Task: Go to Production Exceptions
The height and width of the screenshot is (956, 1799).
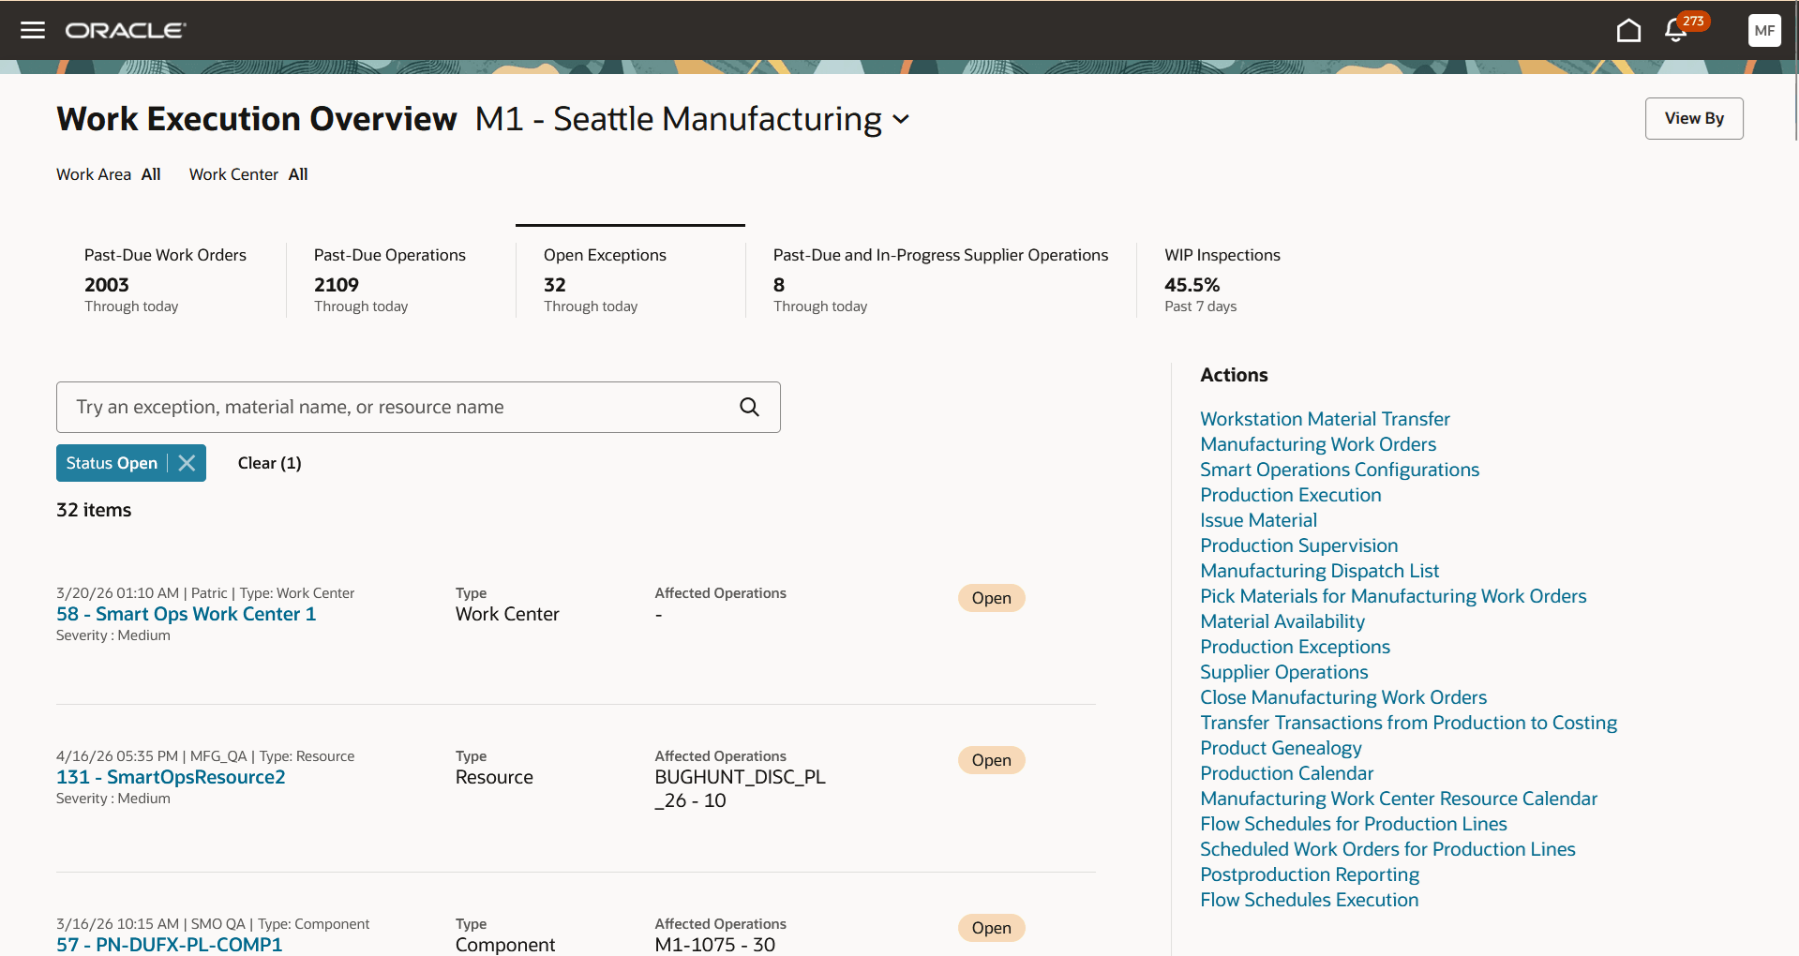Action: point(1295,647)
